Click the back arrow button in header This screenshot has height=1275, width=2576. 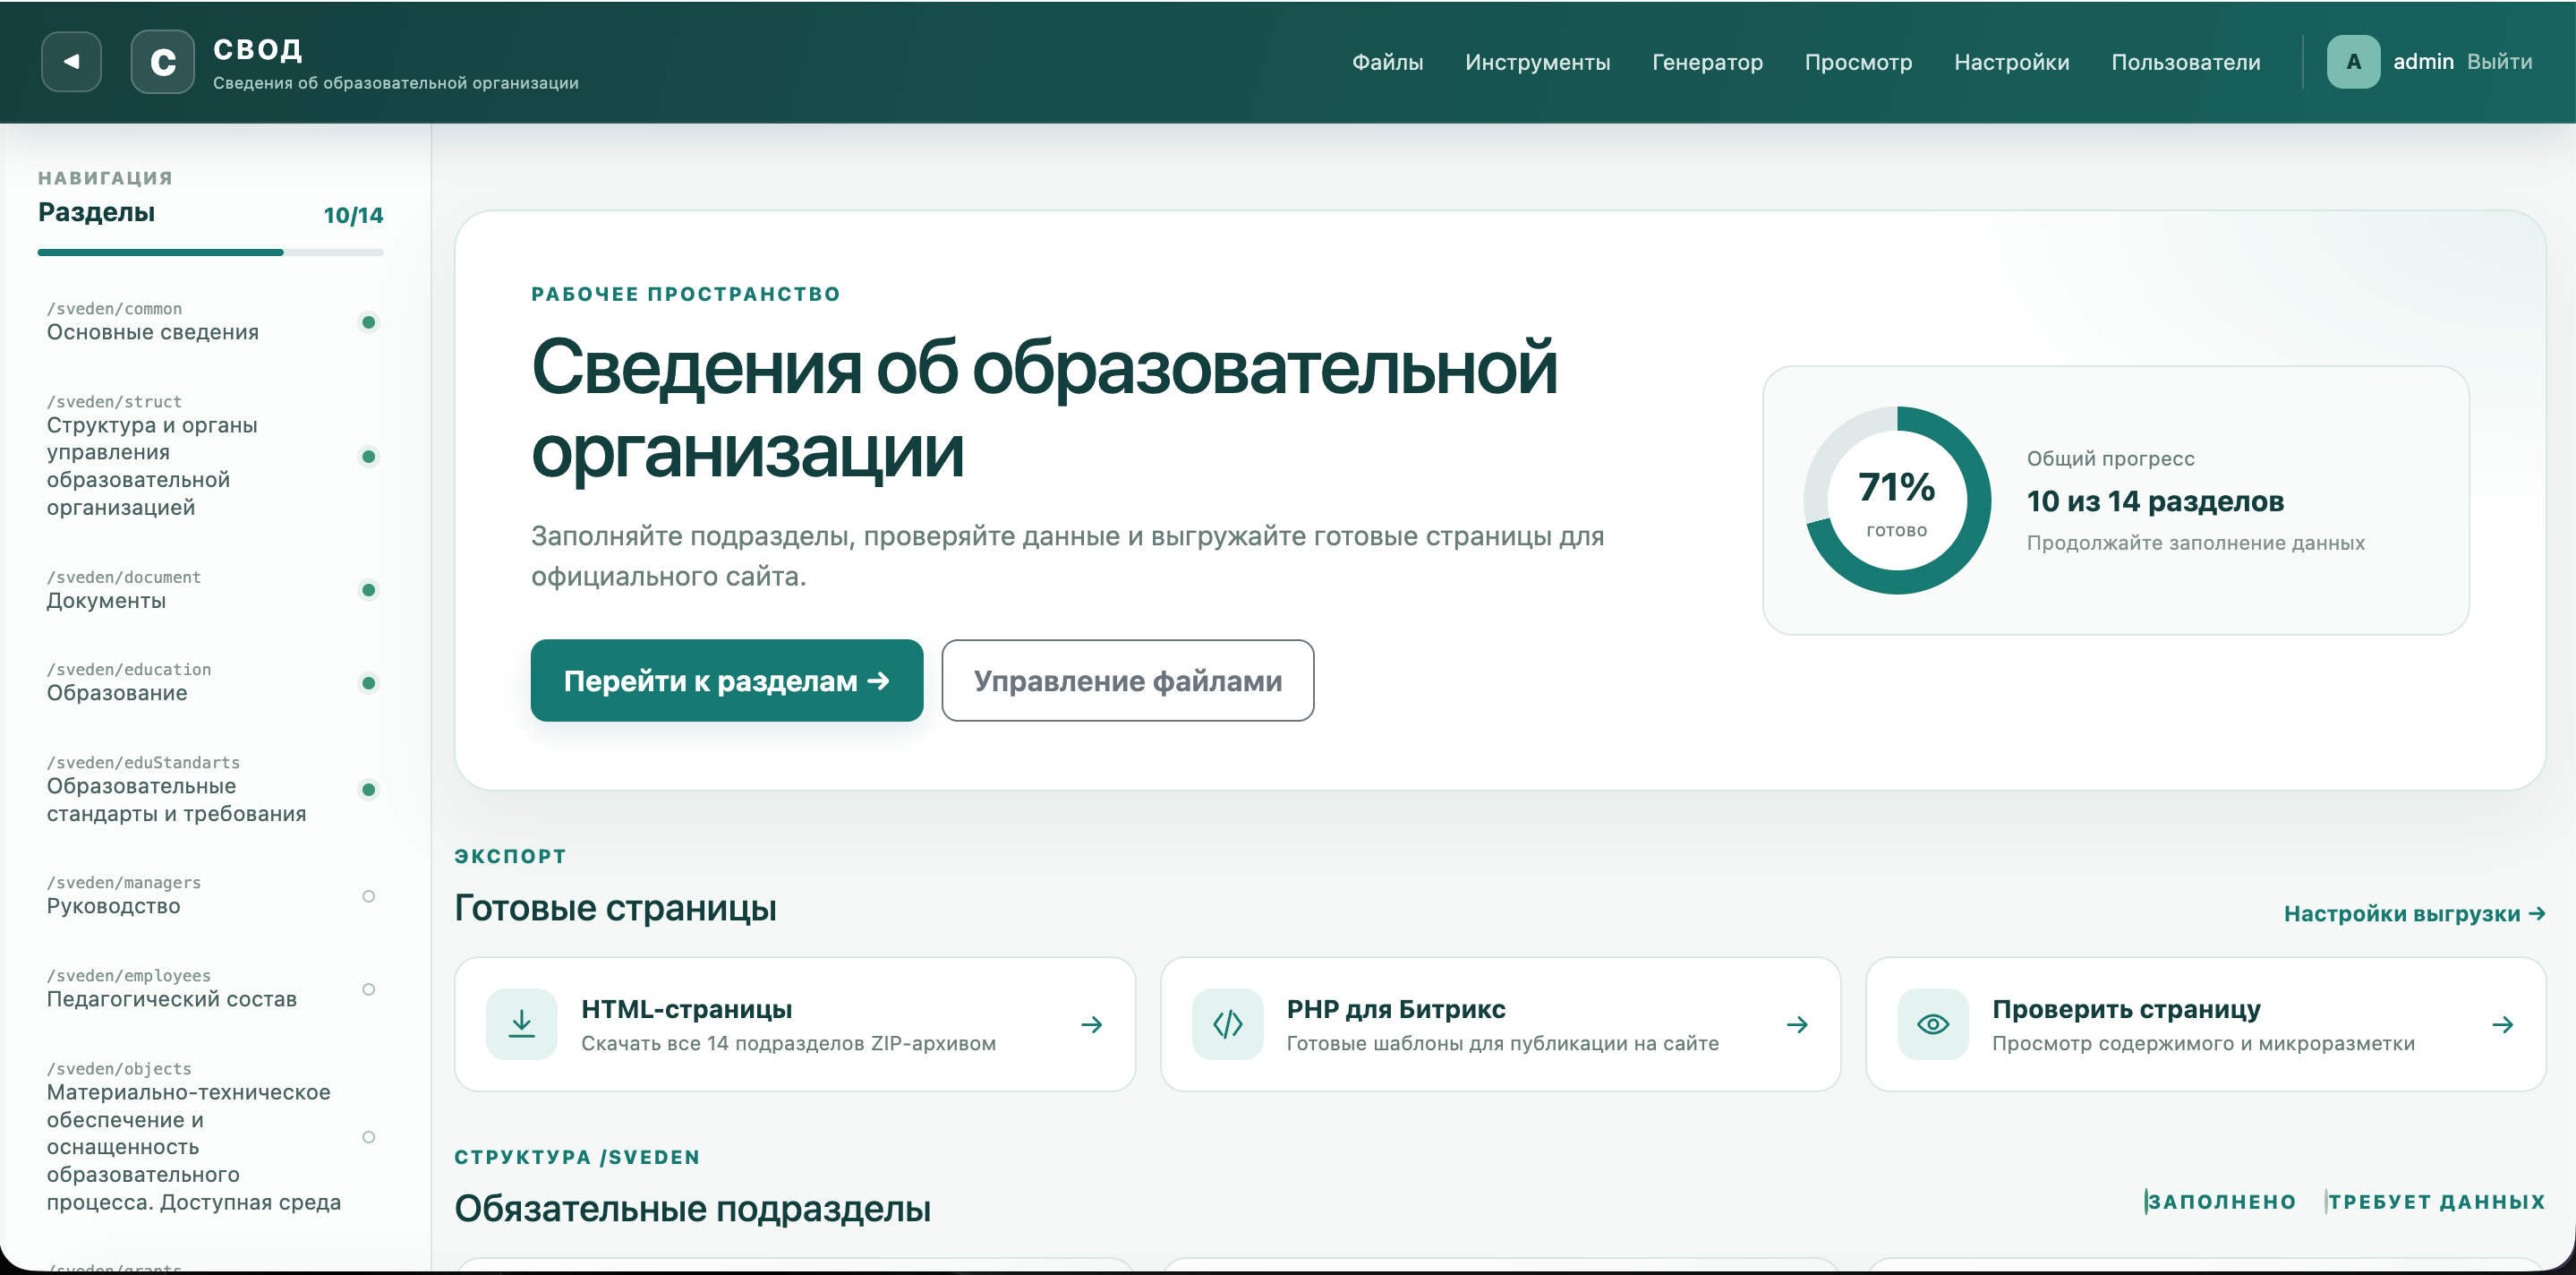tap(71, 62)
